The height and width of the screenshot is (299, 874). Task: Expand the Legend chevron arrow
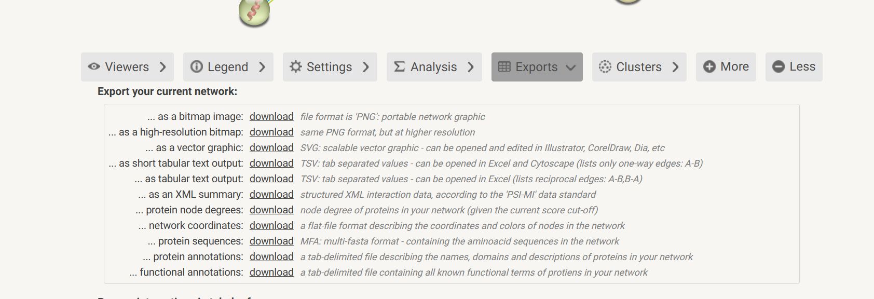262,66
